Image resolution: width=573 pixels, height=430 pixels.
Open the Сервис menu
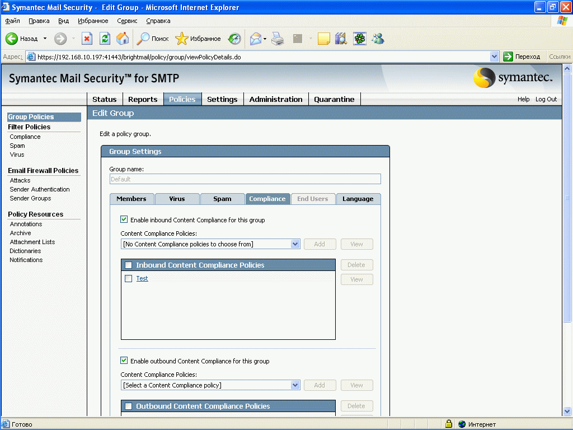127,21
